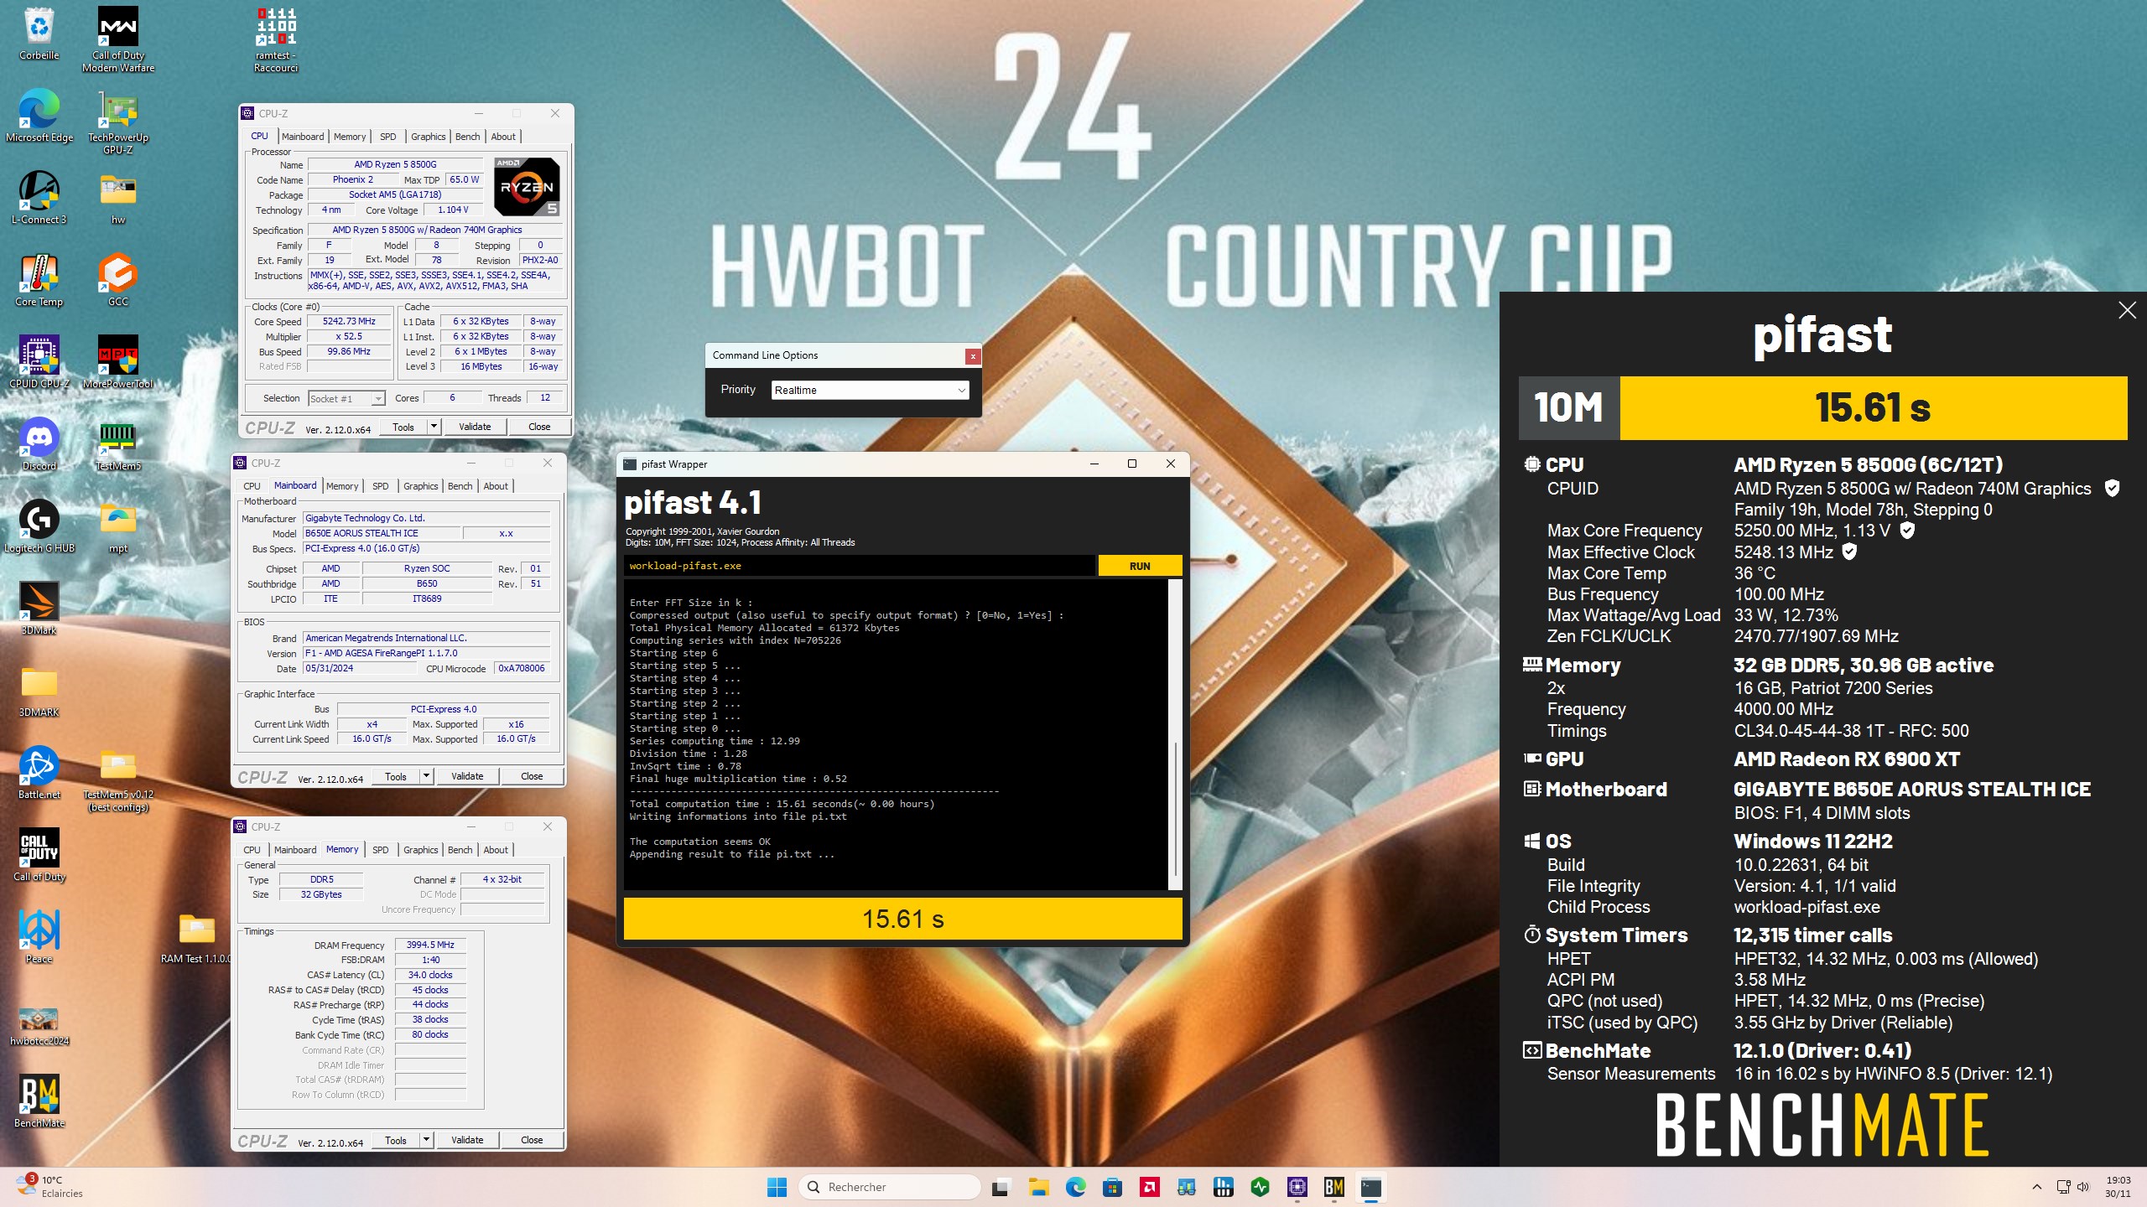Launch TestMem5 desktop icon
2147x1207 pixels.
click(118, 444)
